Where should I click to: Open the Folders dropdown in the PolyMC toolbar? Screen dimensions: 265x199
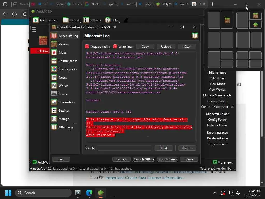click(x=72, y=20)
